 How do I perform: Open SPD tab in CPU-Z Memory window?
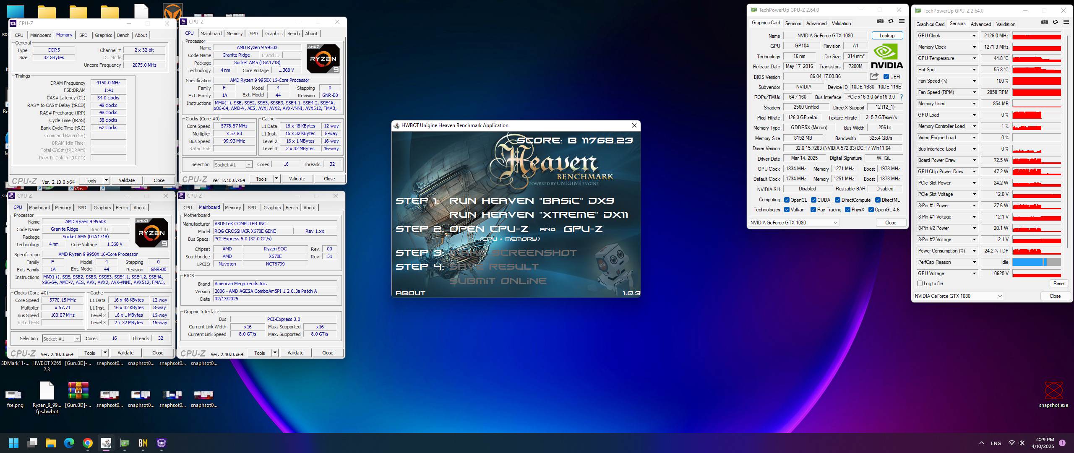click(x=83, y=35)
